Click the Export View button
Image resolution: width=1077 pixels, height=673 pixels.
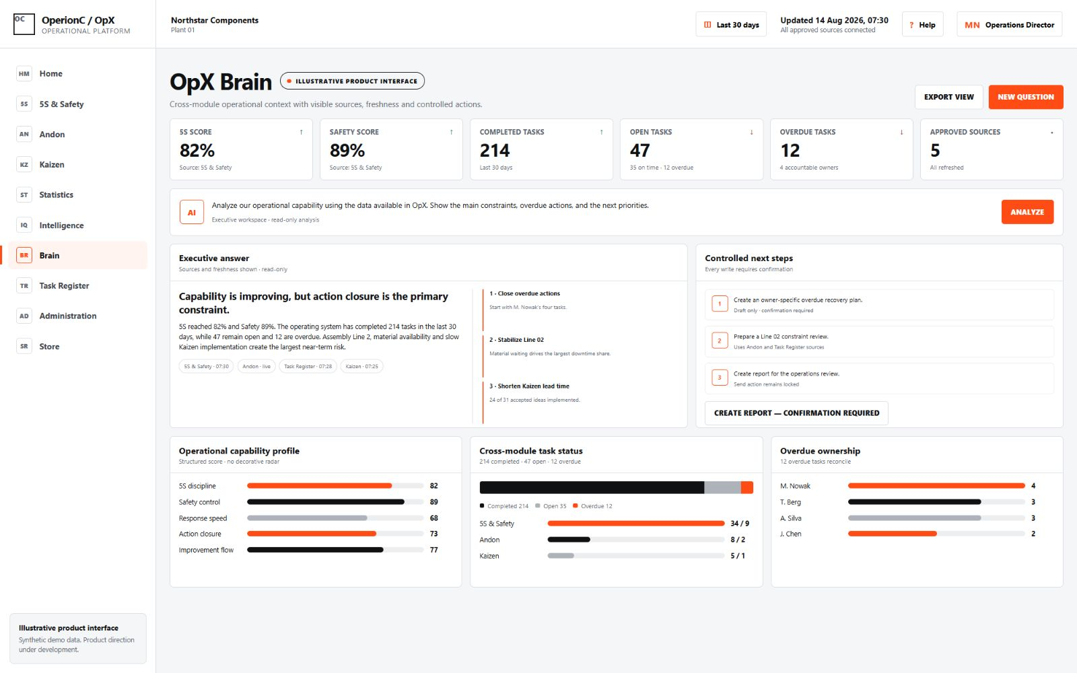[949, 97]
